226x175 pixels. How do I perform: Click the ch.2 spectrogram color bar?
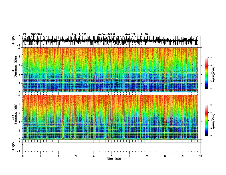click(206, 120)
